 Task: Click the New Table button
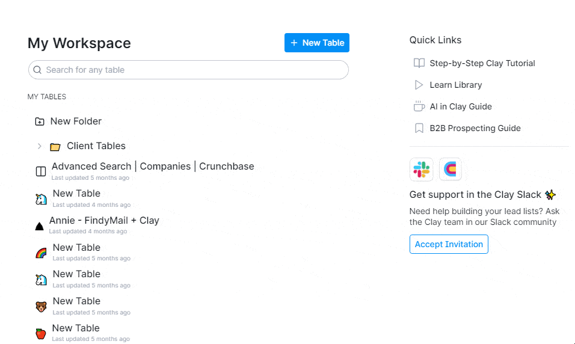coord(317,43)
